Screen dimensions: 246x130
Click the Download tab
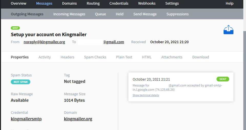pos(200,57)
